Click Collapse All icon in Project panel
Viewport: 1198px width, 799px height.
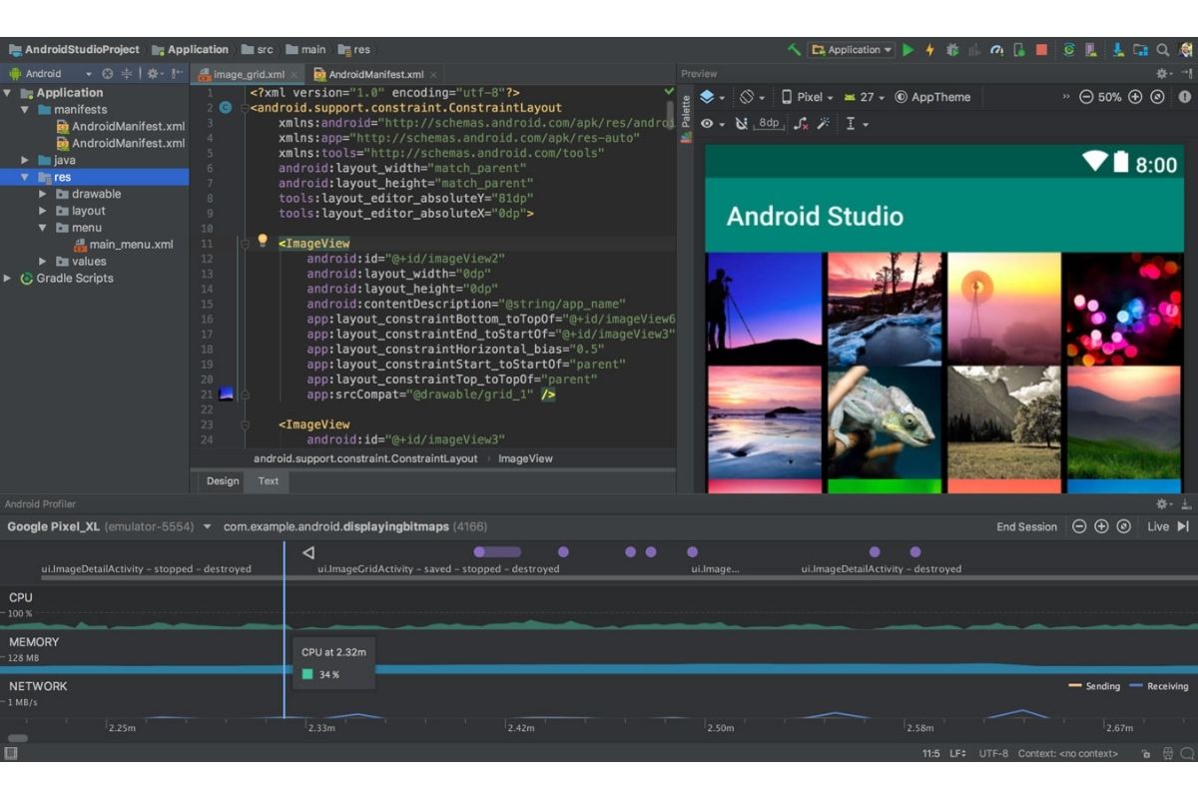point(127,74)
